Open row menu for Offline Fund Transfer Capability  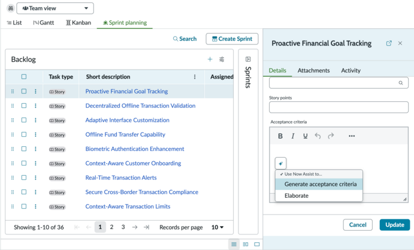coord(35,134)
